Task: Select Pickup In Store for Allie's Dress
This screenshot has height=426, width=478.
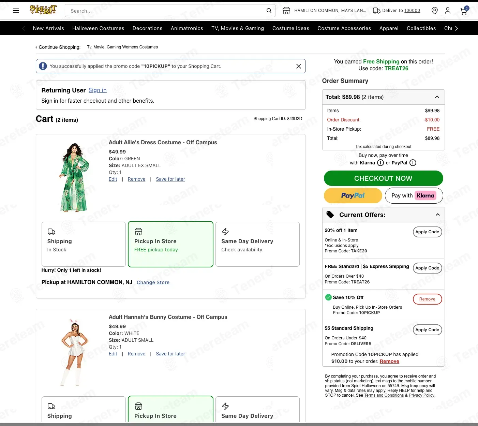Action: 170,244
